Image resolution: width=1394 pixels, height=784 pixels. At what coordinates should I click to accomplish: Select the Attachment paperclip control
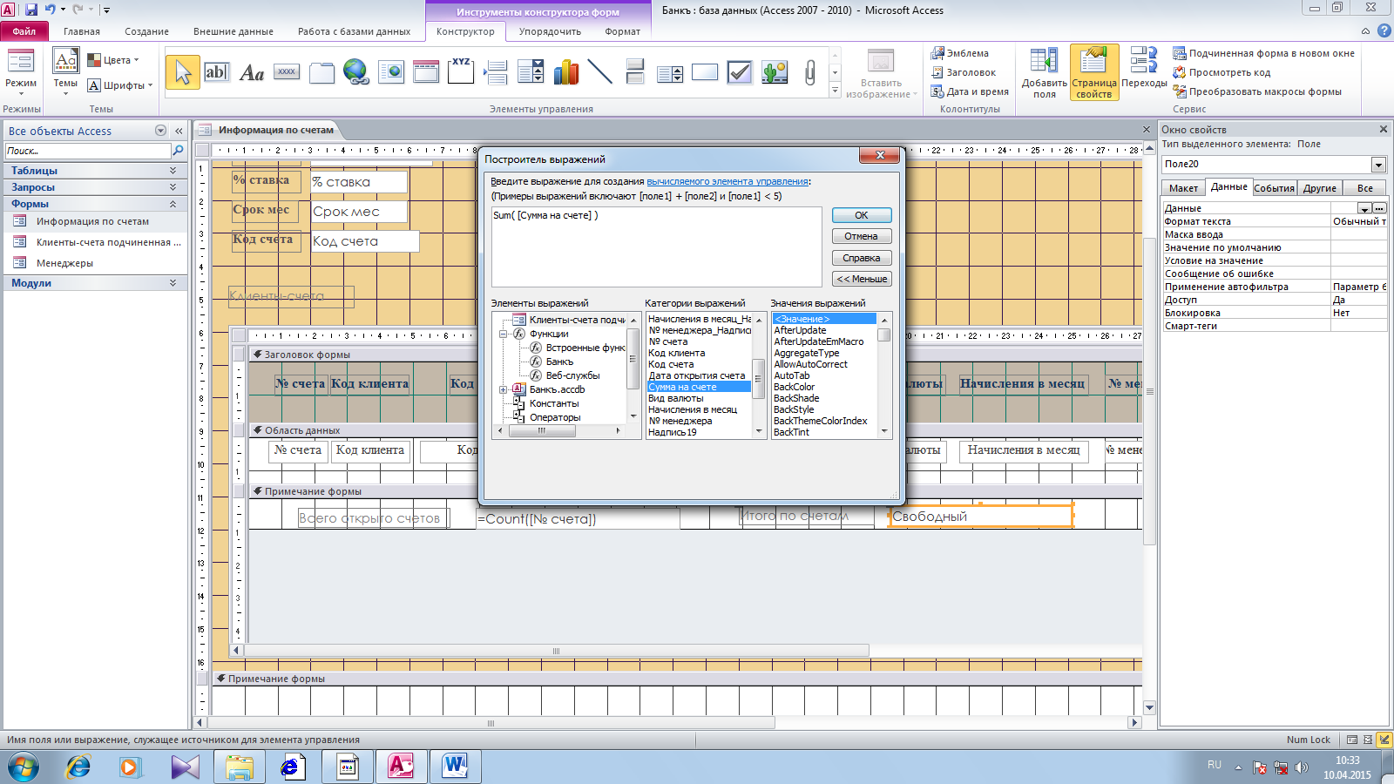[x=809, y=72]
